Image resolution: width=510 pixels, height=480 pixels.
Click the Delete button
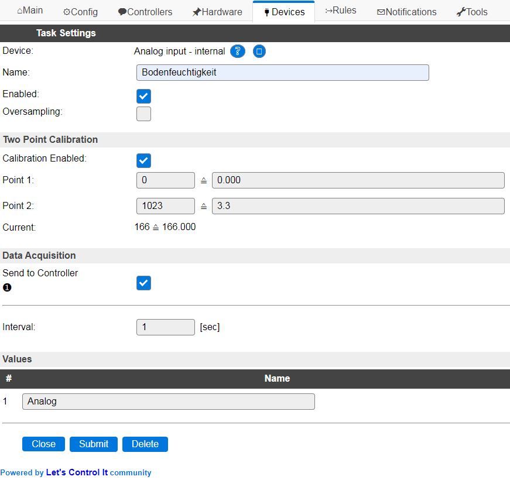(145, 444)
